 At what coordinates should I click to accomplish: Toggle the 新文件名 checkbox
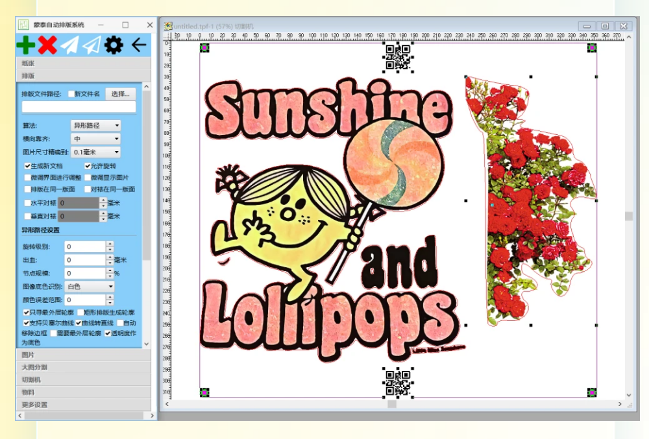[x=71, y=94]
